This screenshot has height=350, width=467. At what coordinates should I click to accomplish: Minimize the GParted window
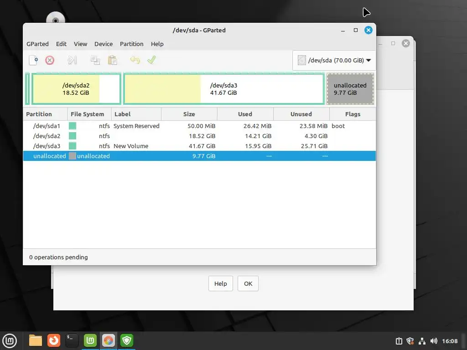(x=343, y=31)
